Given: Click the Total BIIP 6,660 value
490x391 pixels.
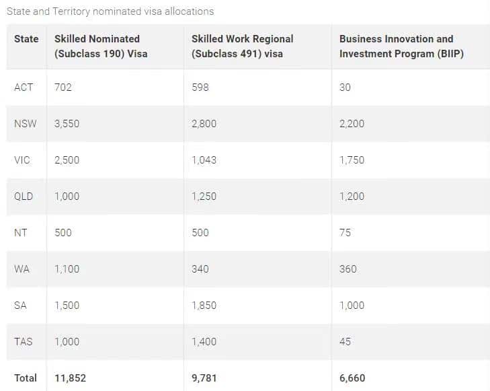Looking at the screenshot, I should (352, 378).
